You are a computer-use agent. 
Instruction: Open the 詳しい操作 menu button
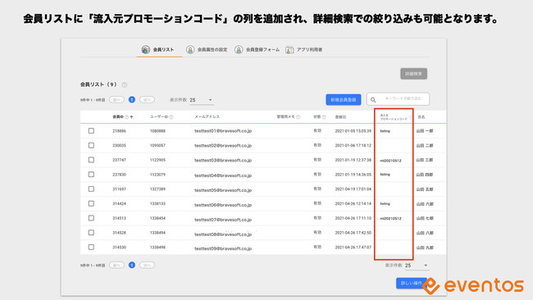pos(412,283)
